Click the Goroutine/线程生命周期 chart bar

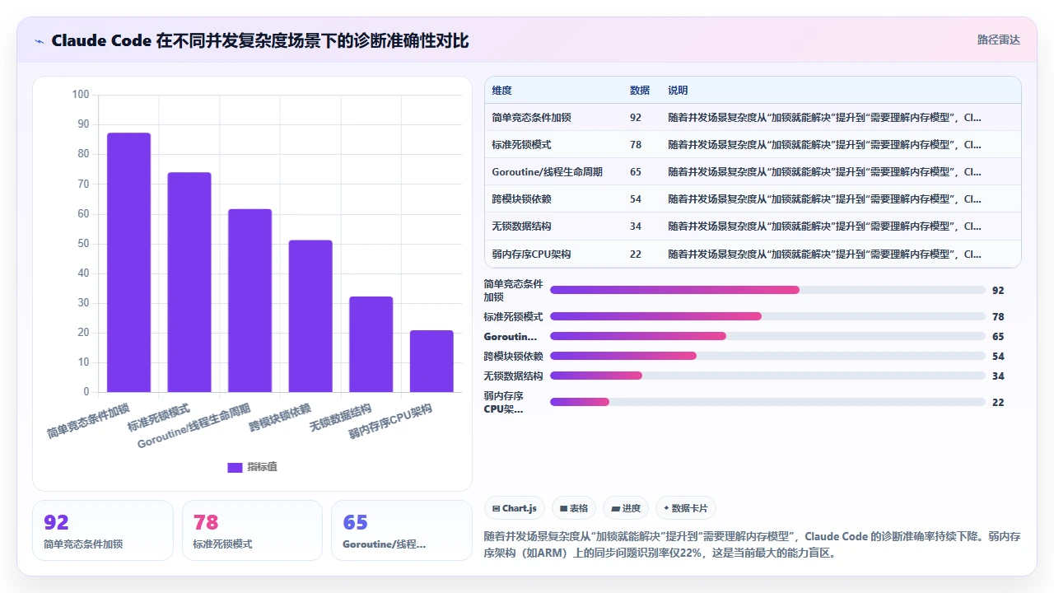click(x=250, y=301)
